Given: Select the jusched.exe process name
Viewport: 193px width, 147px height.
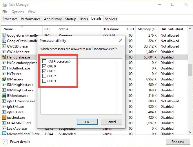Looking at the screenshot, I should pyautogui.click(x=16, y=118).
